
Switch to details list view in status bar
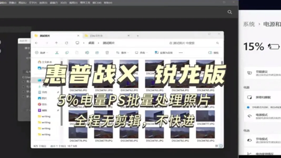217,146
